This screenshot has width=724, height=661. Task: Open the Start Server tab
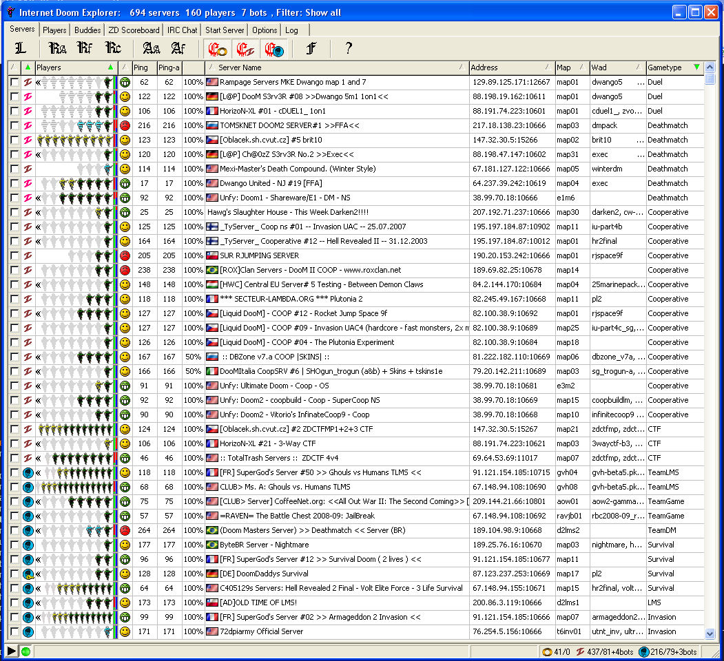pos(225,30)
